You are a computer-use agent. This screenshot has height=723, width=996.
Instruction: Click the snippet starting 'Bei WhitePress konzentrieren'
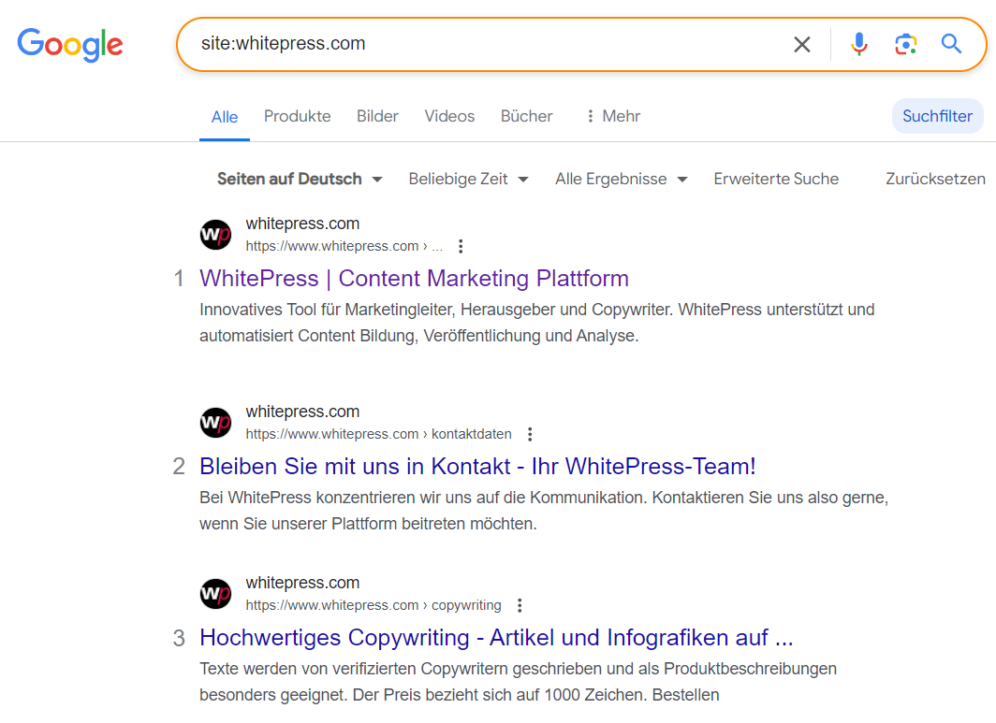(x=544, y=511)
